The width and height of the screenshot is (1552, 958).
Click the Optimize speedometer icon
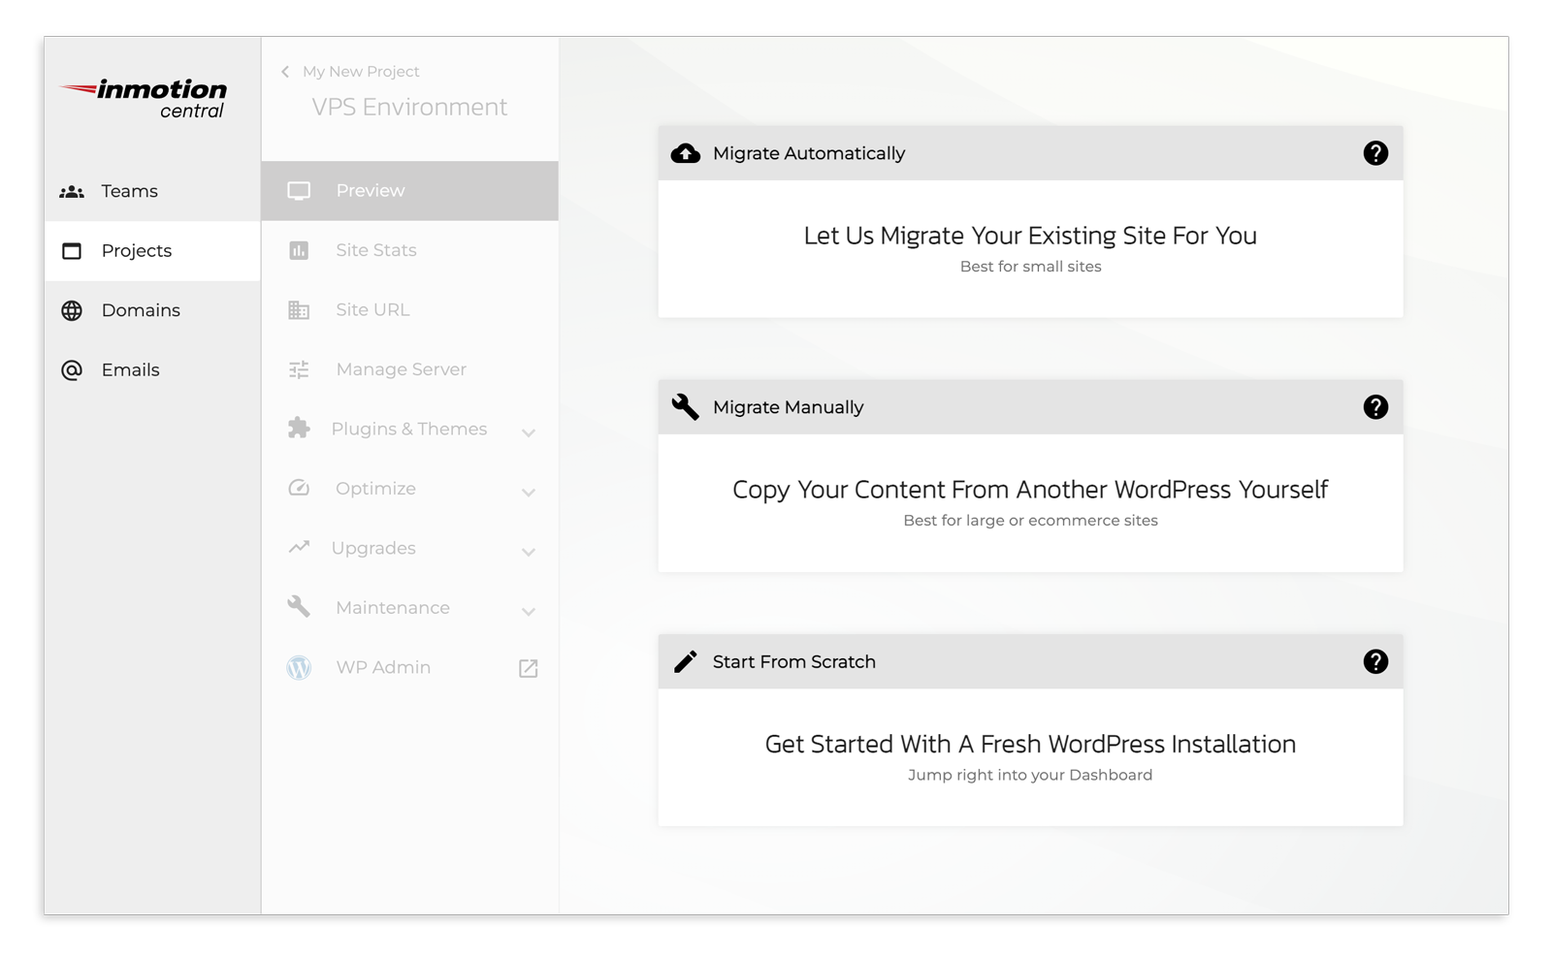pos(299,488)
